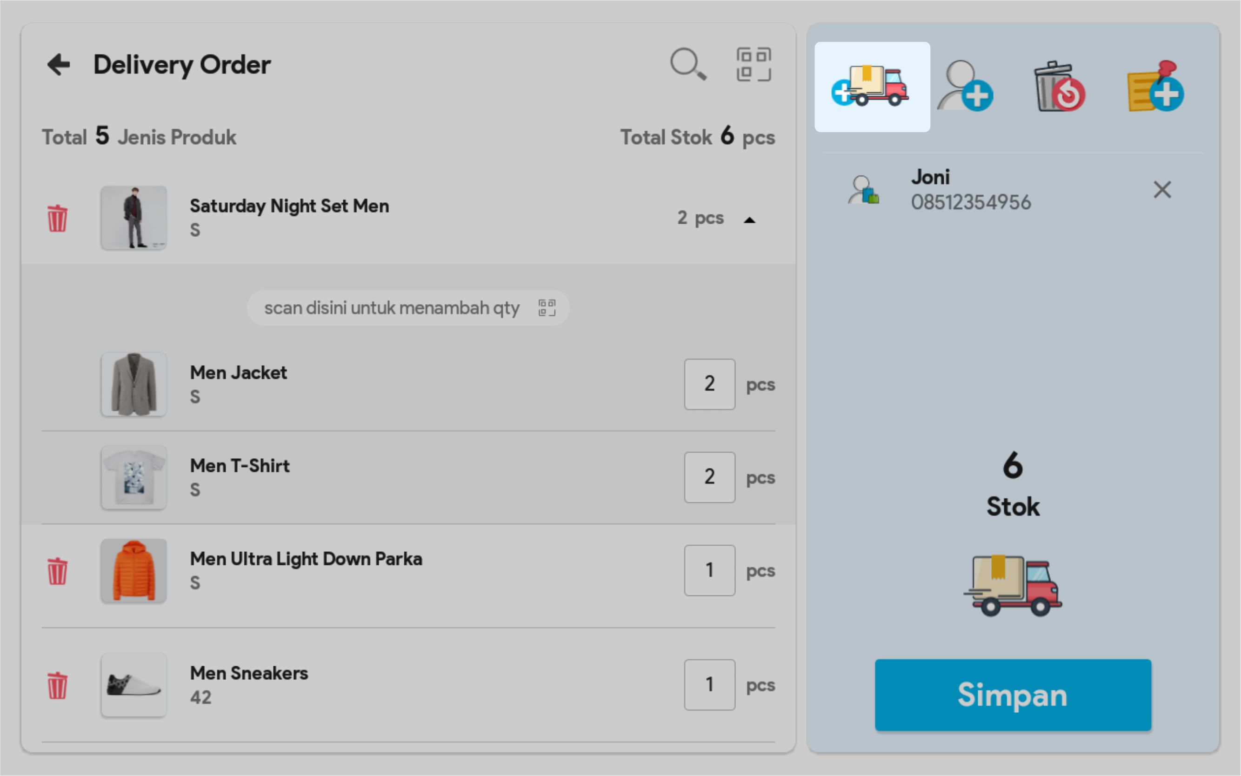Screen dimensions: 1241x776
Task: Edit Men Sneakers quantity box
Action: [709, 685]
